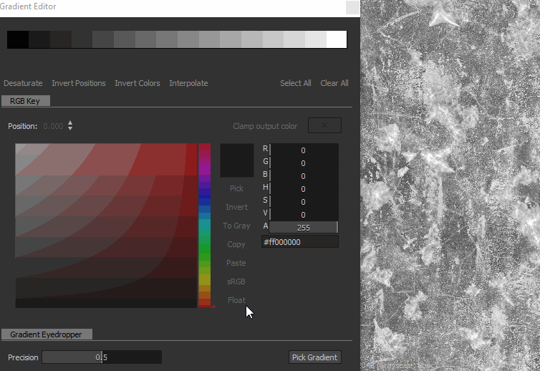Screen dimensions: 540x371
Task: Click inside the red saturation-value color picker
Action: point(106,226)
